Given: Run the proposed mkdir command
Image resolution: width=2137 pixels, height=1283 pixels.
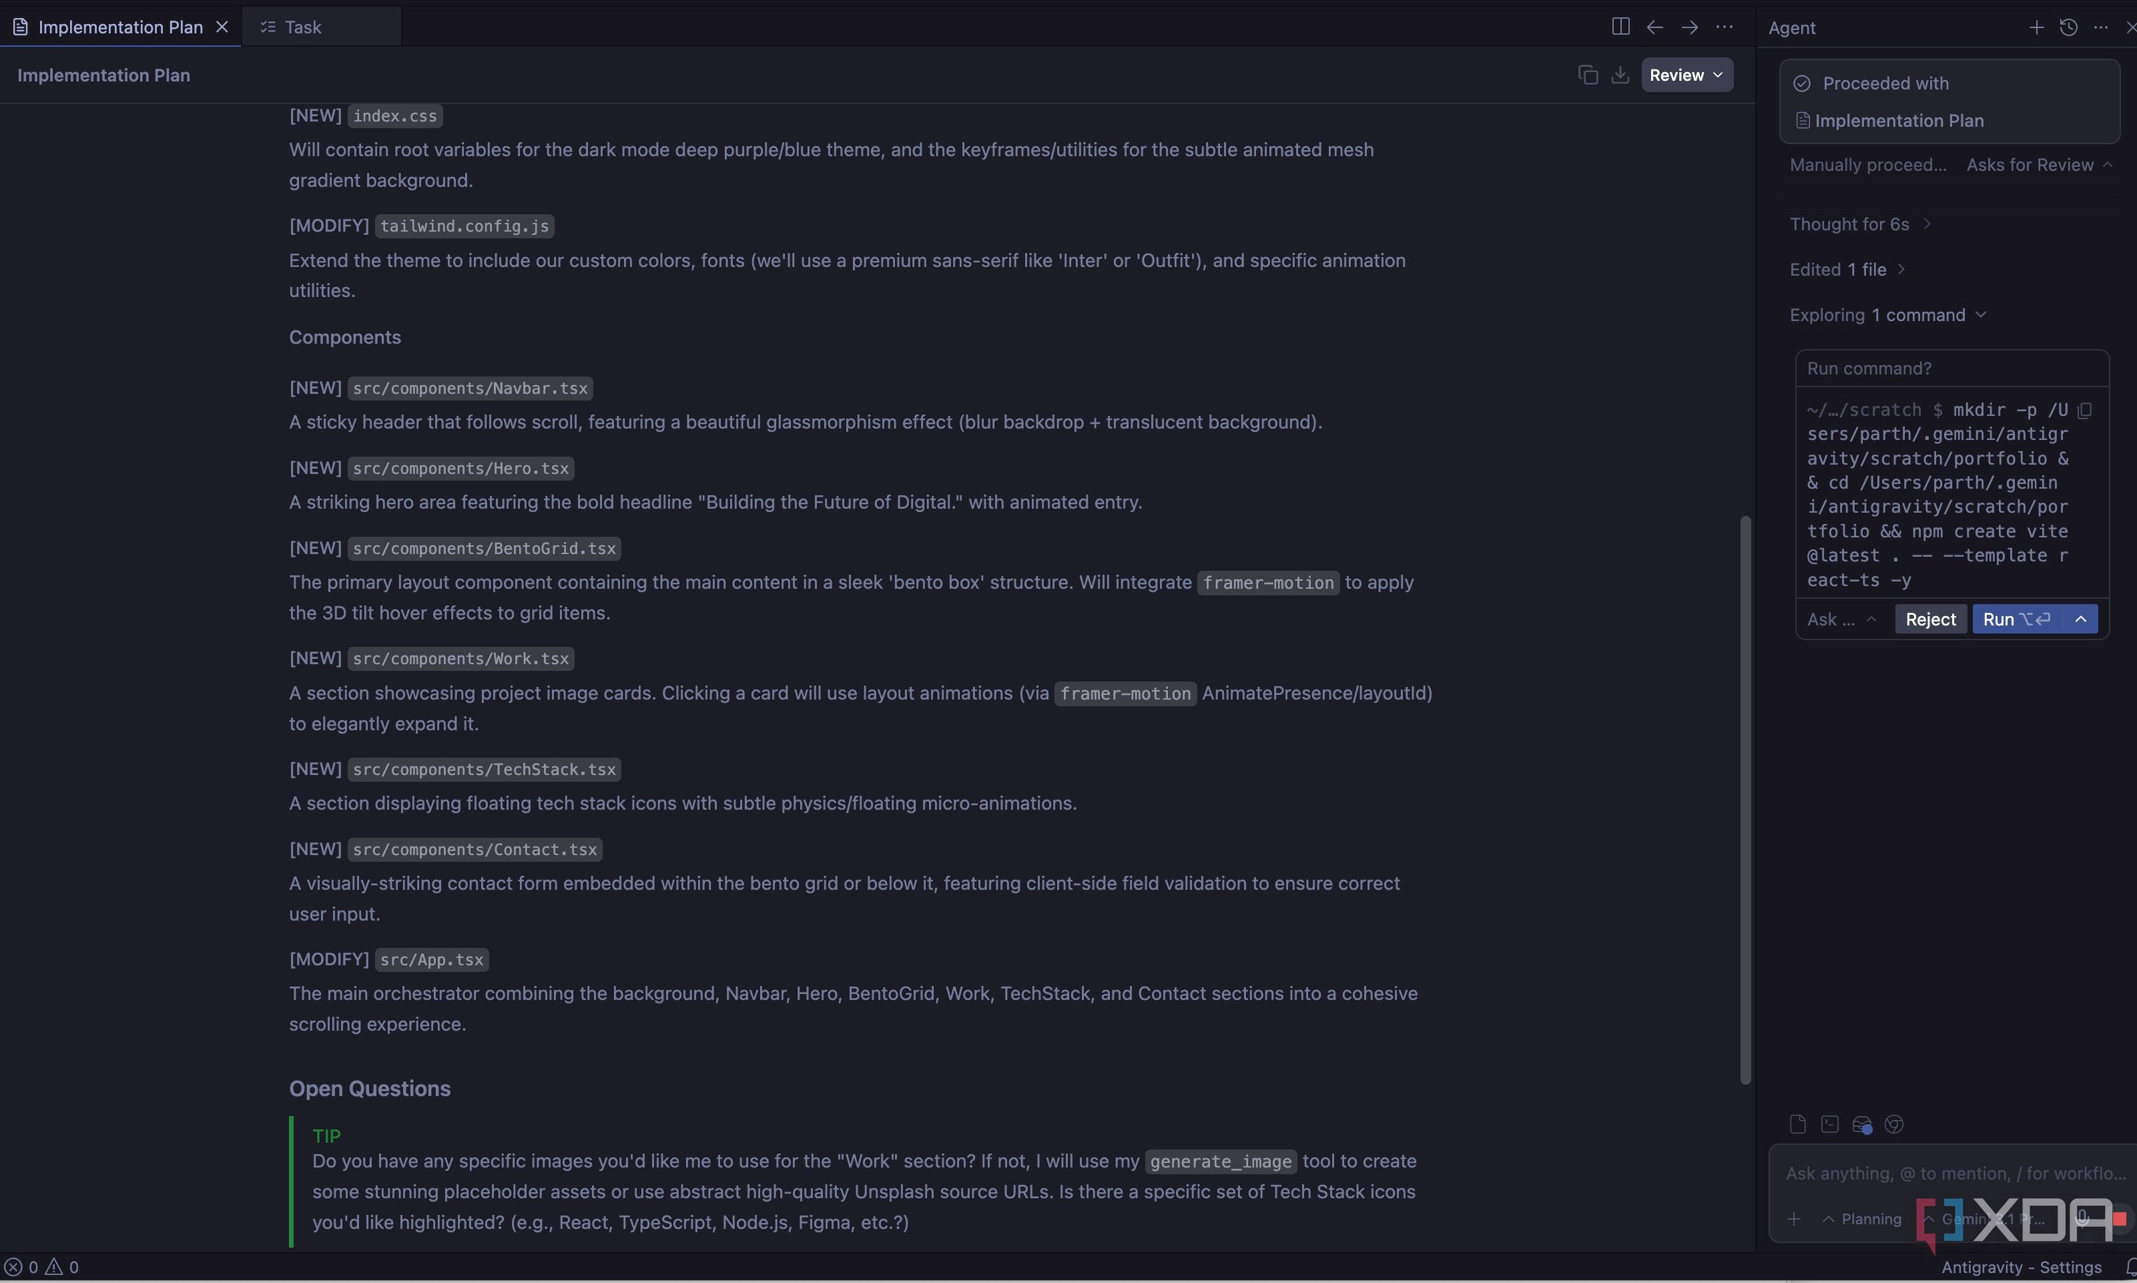Looking at the screenshot, I should pyautogui.click(x=2016, y=619).
